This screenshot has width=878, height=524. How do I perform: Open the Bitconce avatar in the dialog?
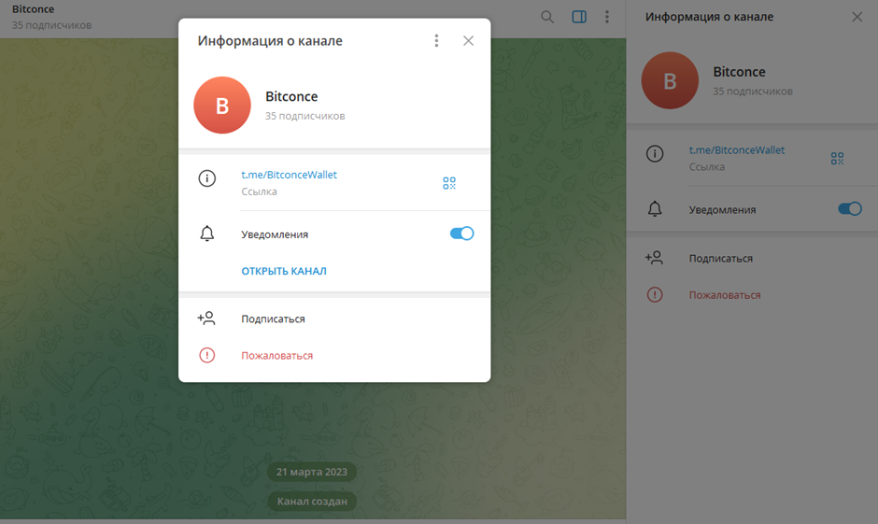pyautogui.click(x=222, y=106)
